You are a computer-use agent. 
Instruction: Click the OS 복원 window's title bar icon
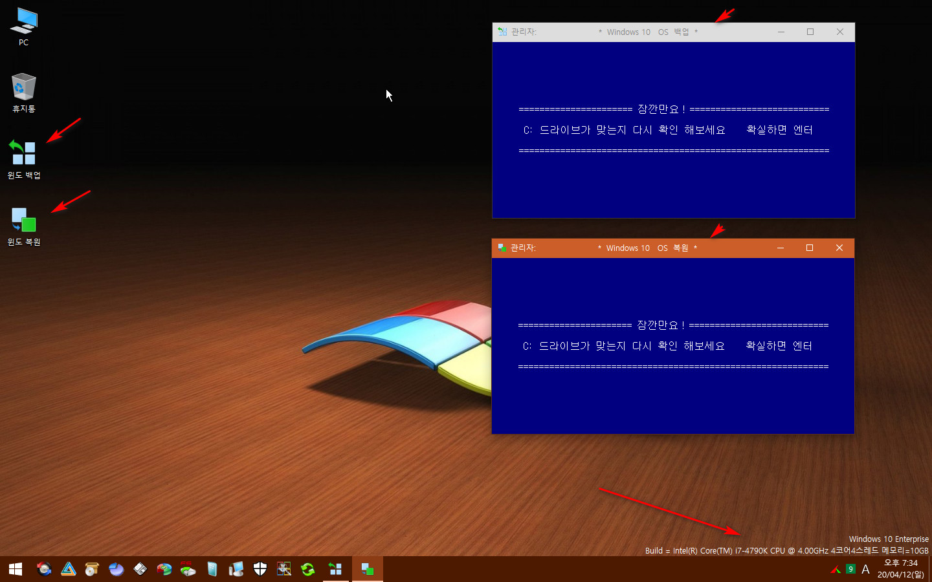point(502,248)
